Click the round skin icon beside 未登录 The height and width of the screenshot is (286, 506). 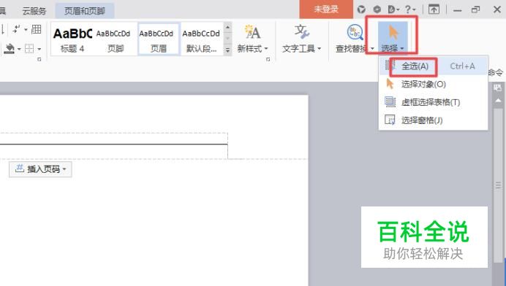[361, 9]
